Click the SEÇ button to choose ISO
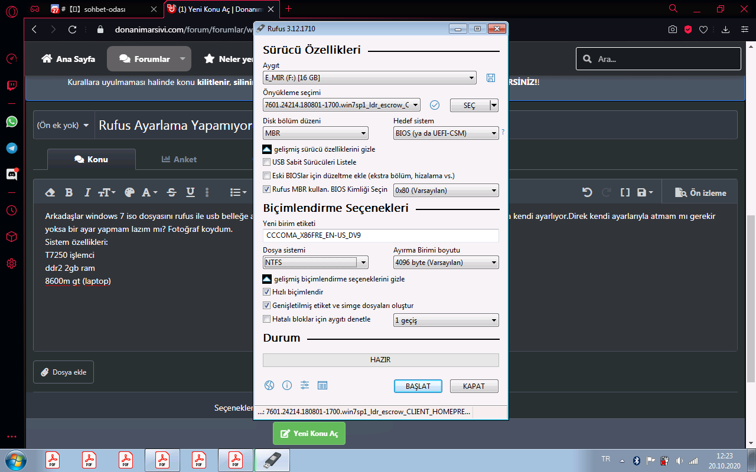 click(470, 105)
